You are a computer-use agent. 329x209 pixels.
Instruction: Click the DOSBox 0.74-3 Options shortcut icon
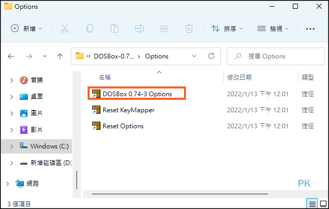point(96,94)
